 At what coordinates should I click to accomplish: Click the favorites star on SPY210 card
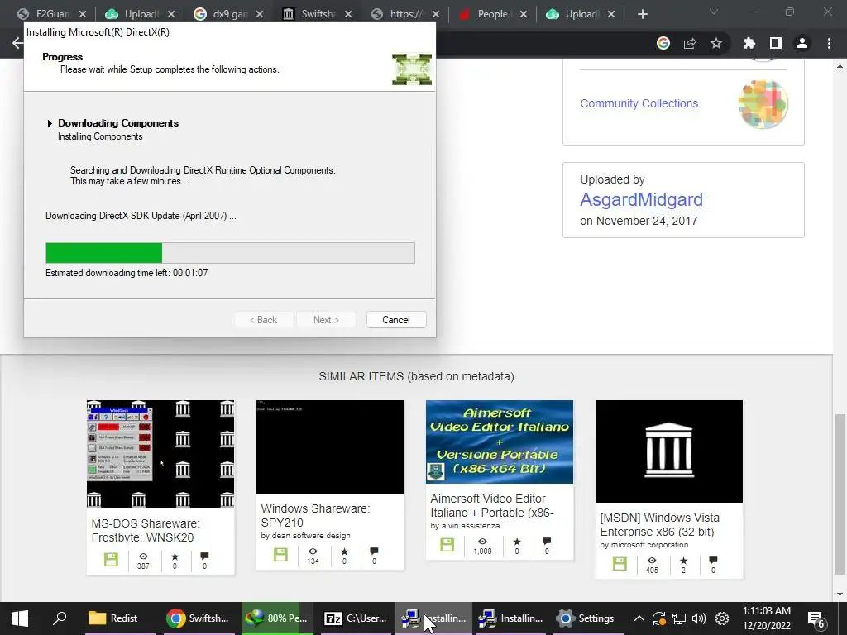(344, 551)
